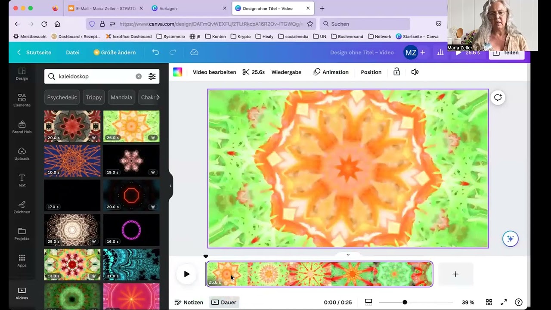Enter fullscreen presentation mode icon
This screenshot has width=551, height=310.
[x=504, y=302]
